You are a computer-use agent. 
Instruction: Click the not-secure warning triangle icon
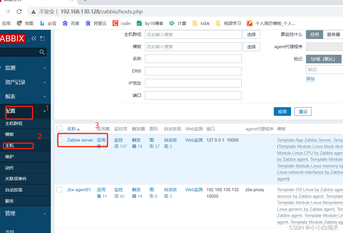point(34,12)
